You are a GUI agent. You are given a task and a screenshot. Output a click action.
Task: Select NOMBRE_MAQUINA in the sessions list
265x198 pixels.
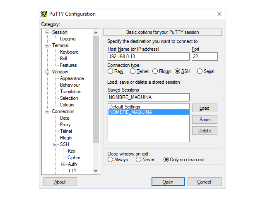149,112
